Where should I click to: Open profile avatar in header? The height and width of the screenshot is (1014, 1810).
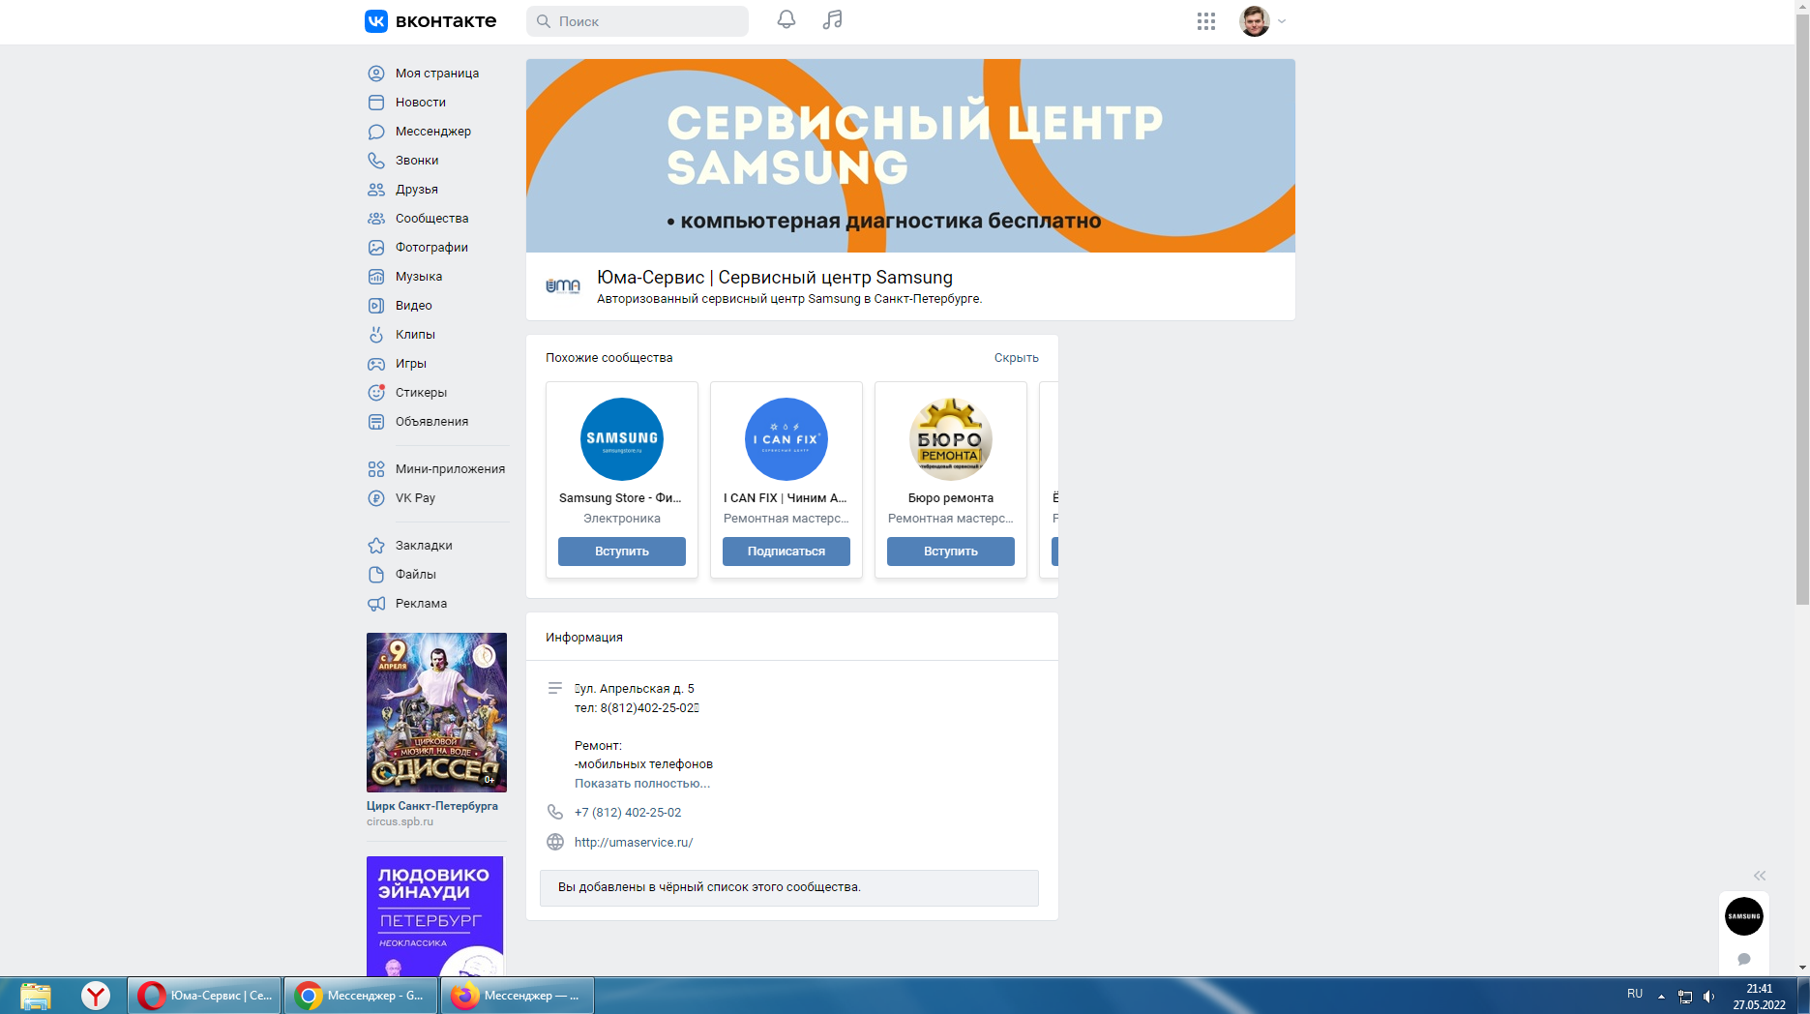click(1255, 21)
